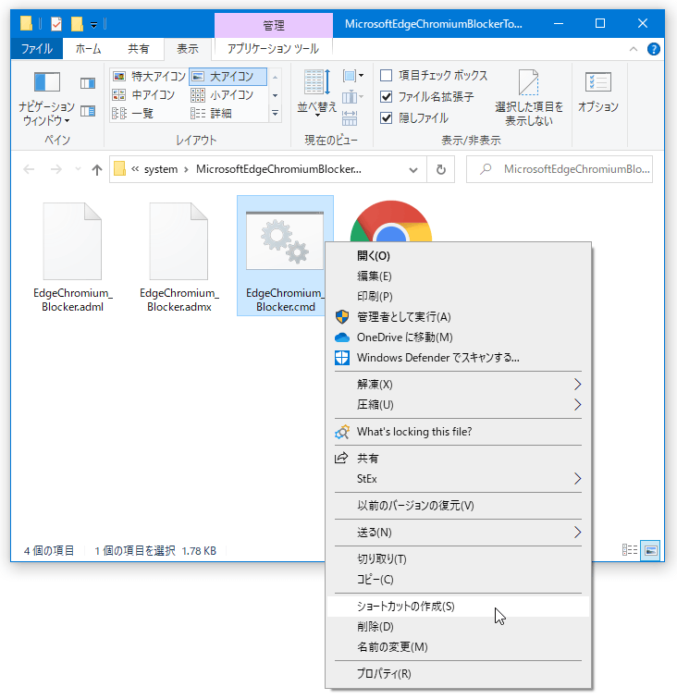The image size is (677, 699).
Task: Switch to the 共有 ribbon tab
Action: click(x=138, y=49)
